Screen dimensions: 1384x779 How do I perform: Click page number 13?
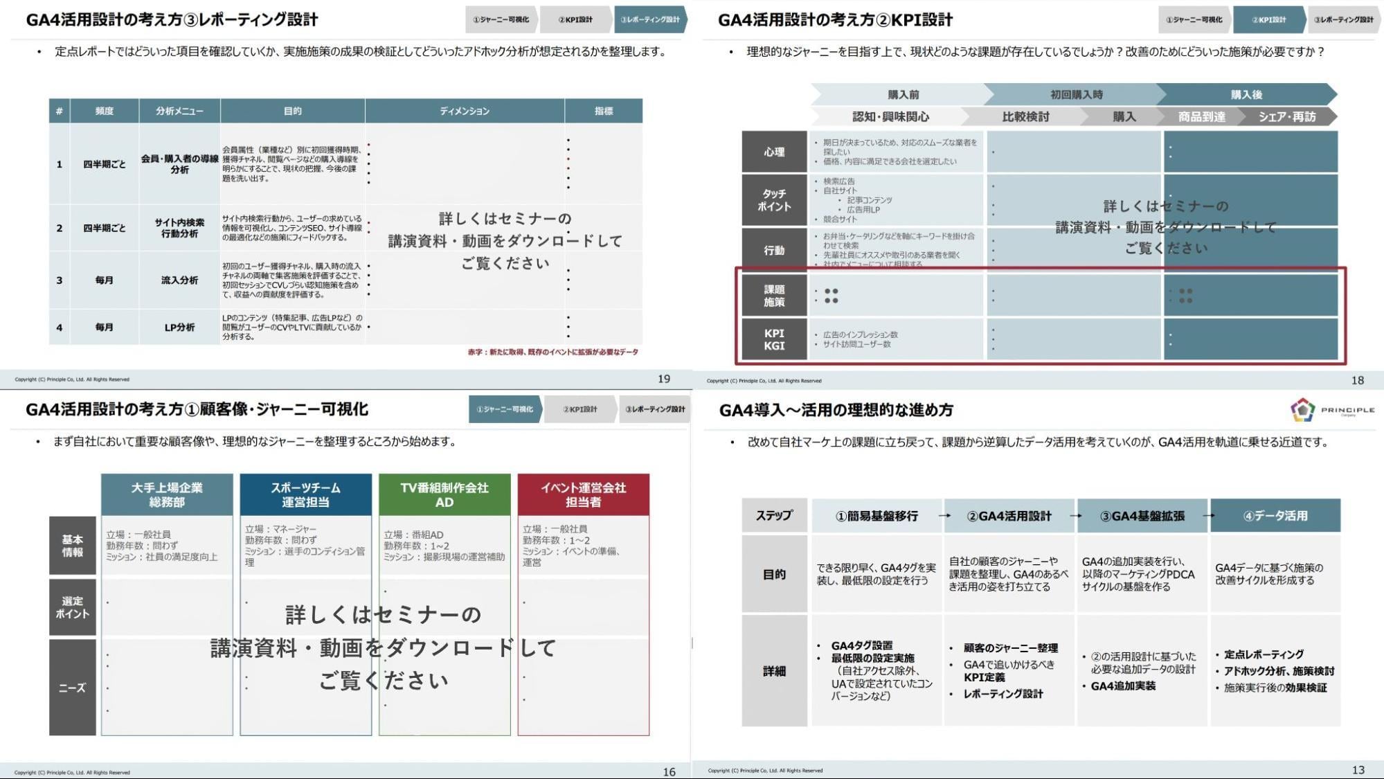[x=1358, y=770]
